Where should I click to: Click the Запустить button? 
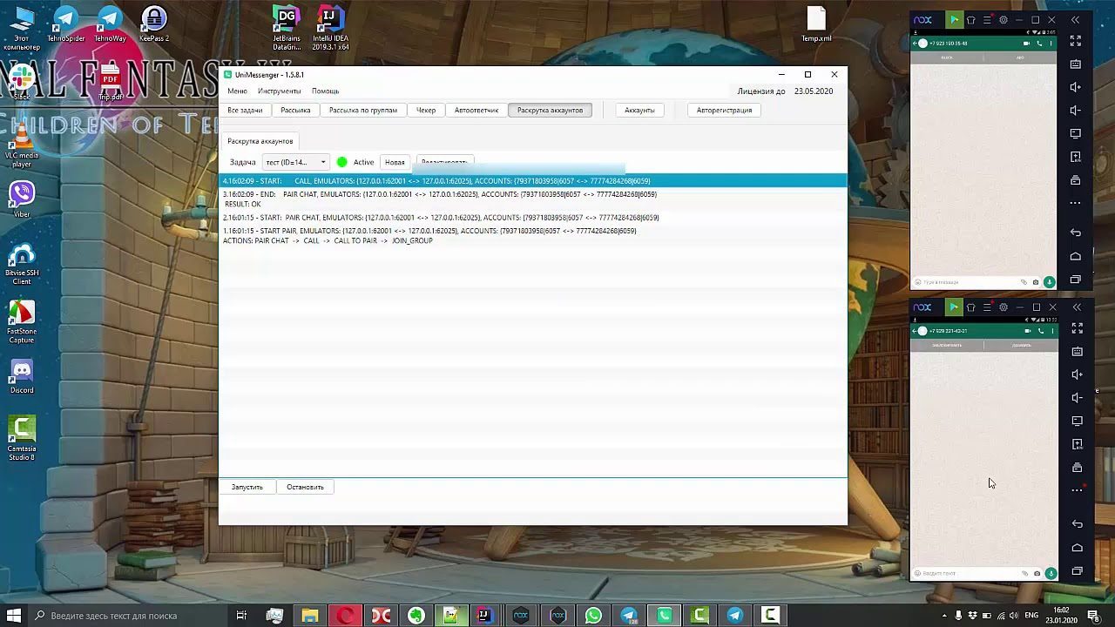click(x=247, y=487)
